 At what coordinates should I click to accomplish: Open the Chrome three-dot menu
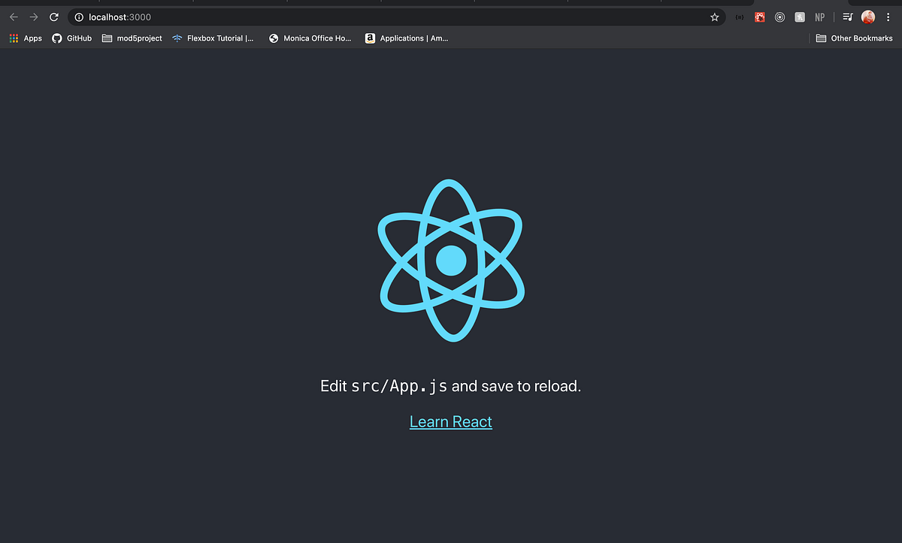click(888, 17)
